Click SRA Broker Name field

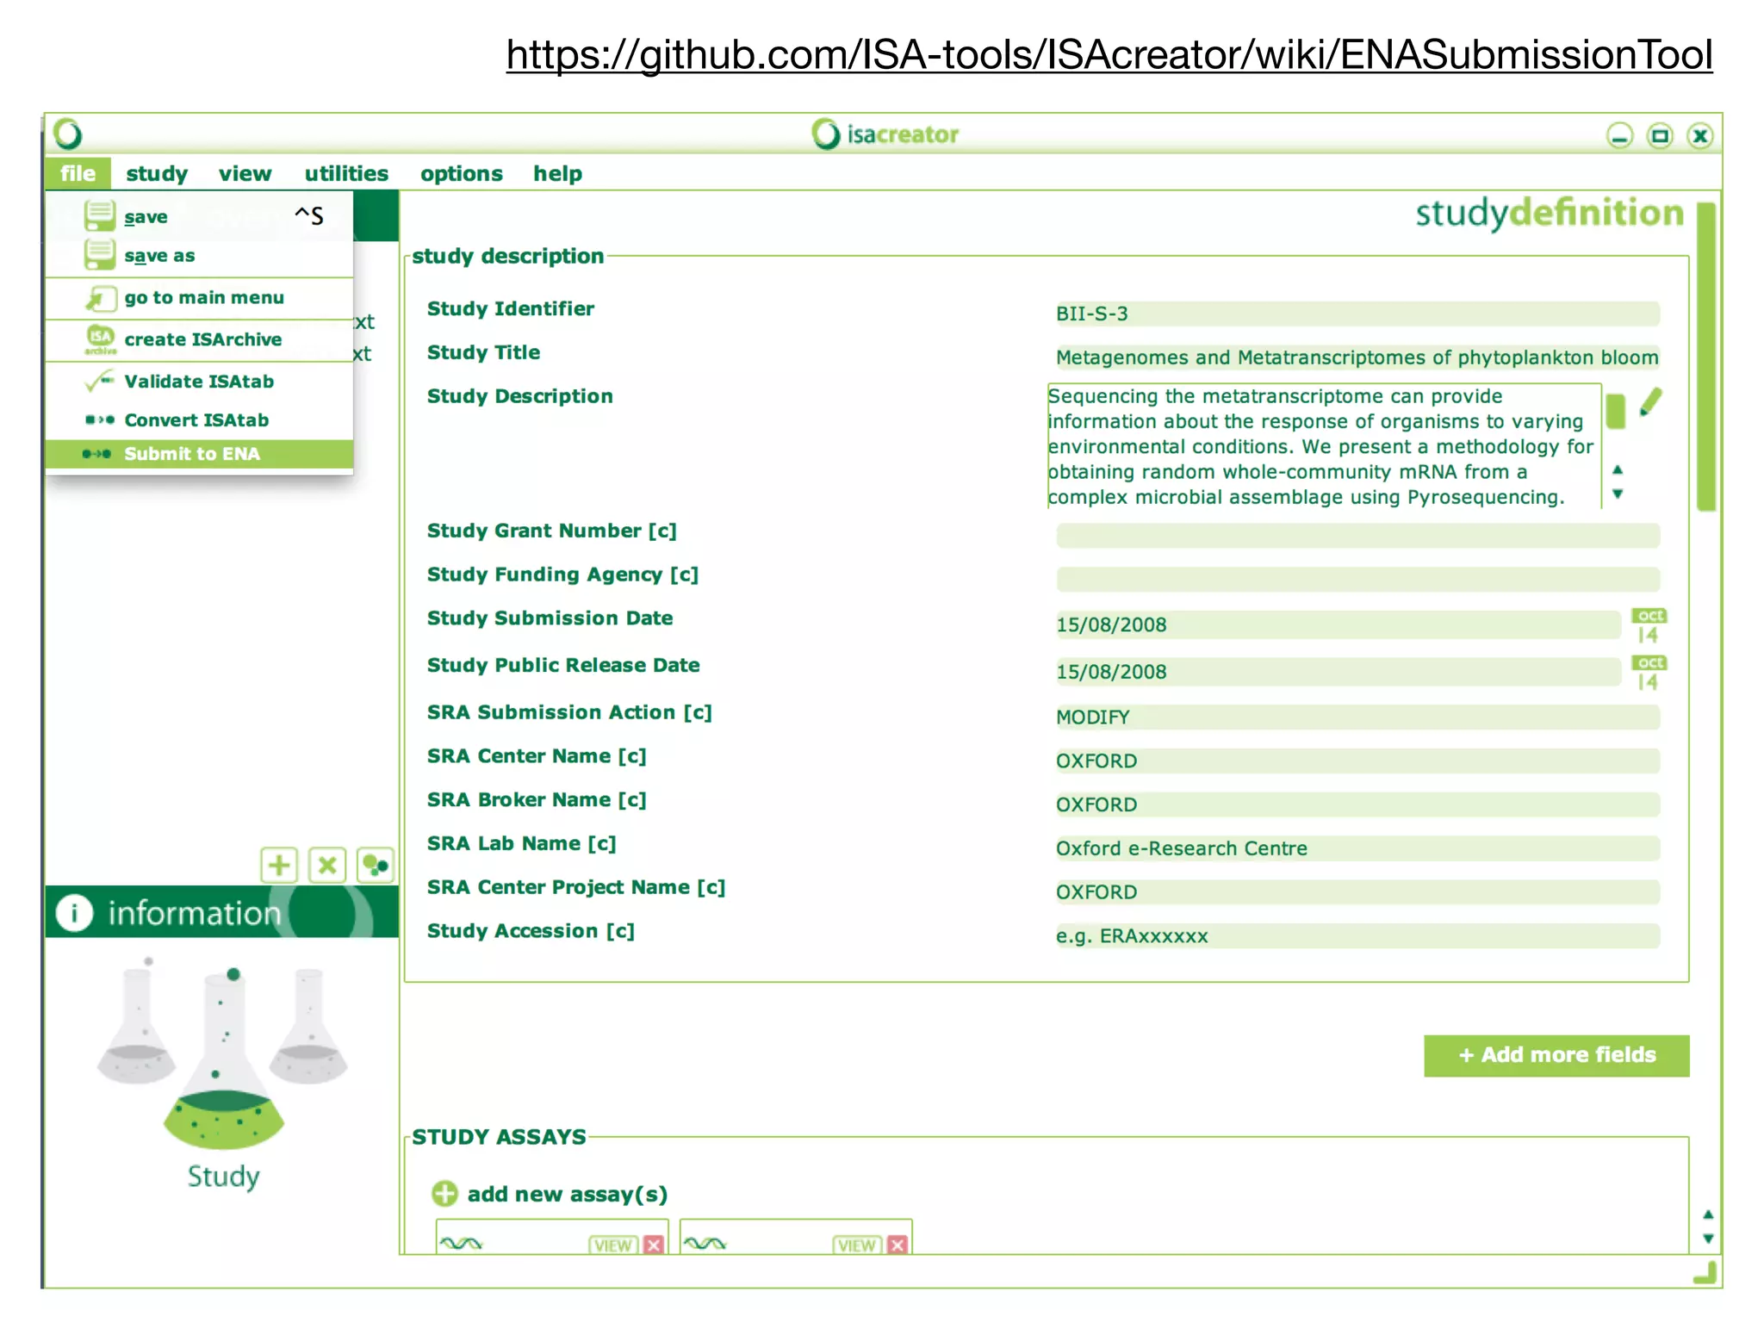tap(1357, 804)
